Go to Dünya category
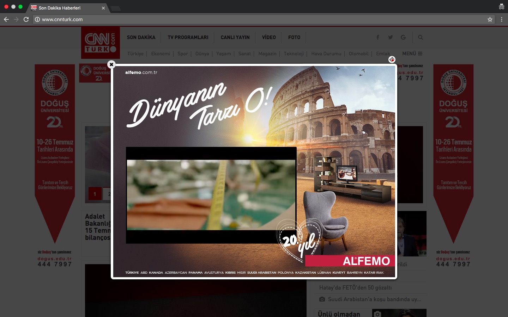The height and width of the screenshot is (317, 508). tap(202, 54)
